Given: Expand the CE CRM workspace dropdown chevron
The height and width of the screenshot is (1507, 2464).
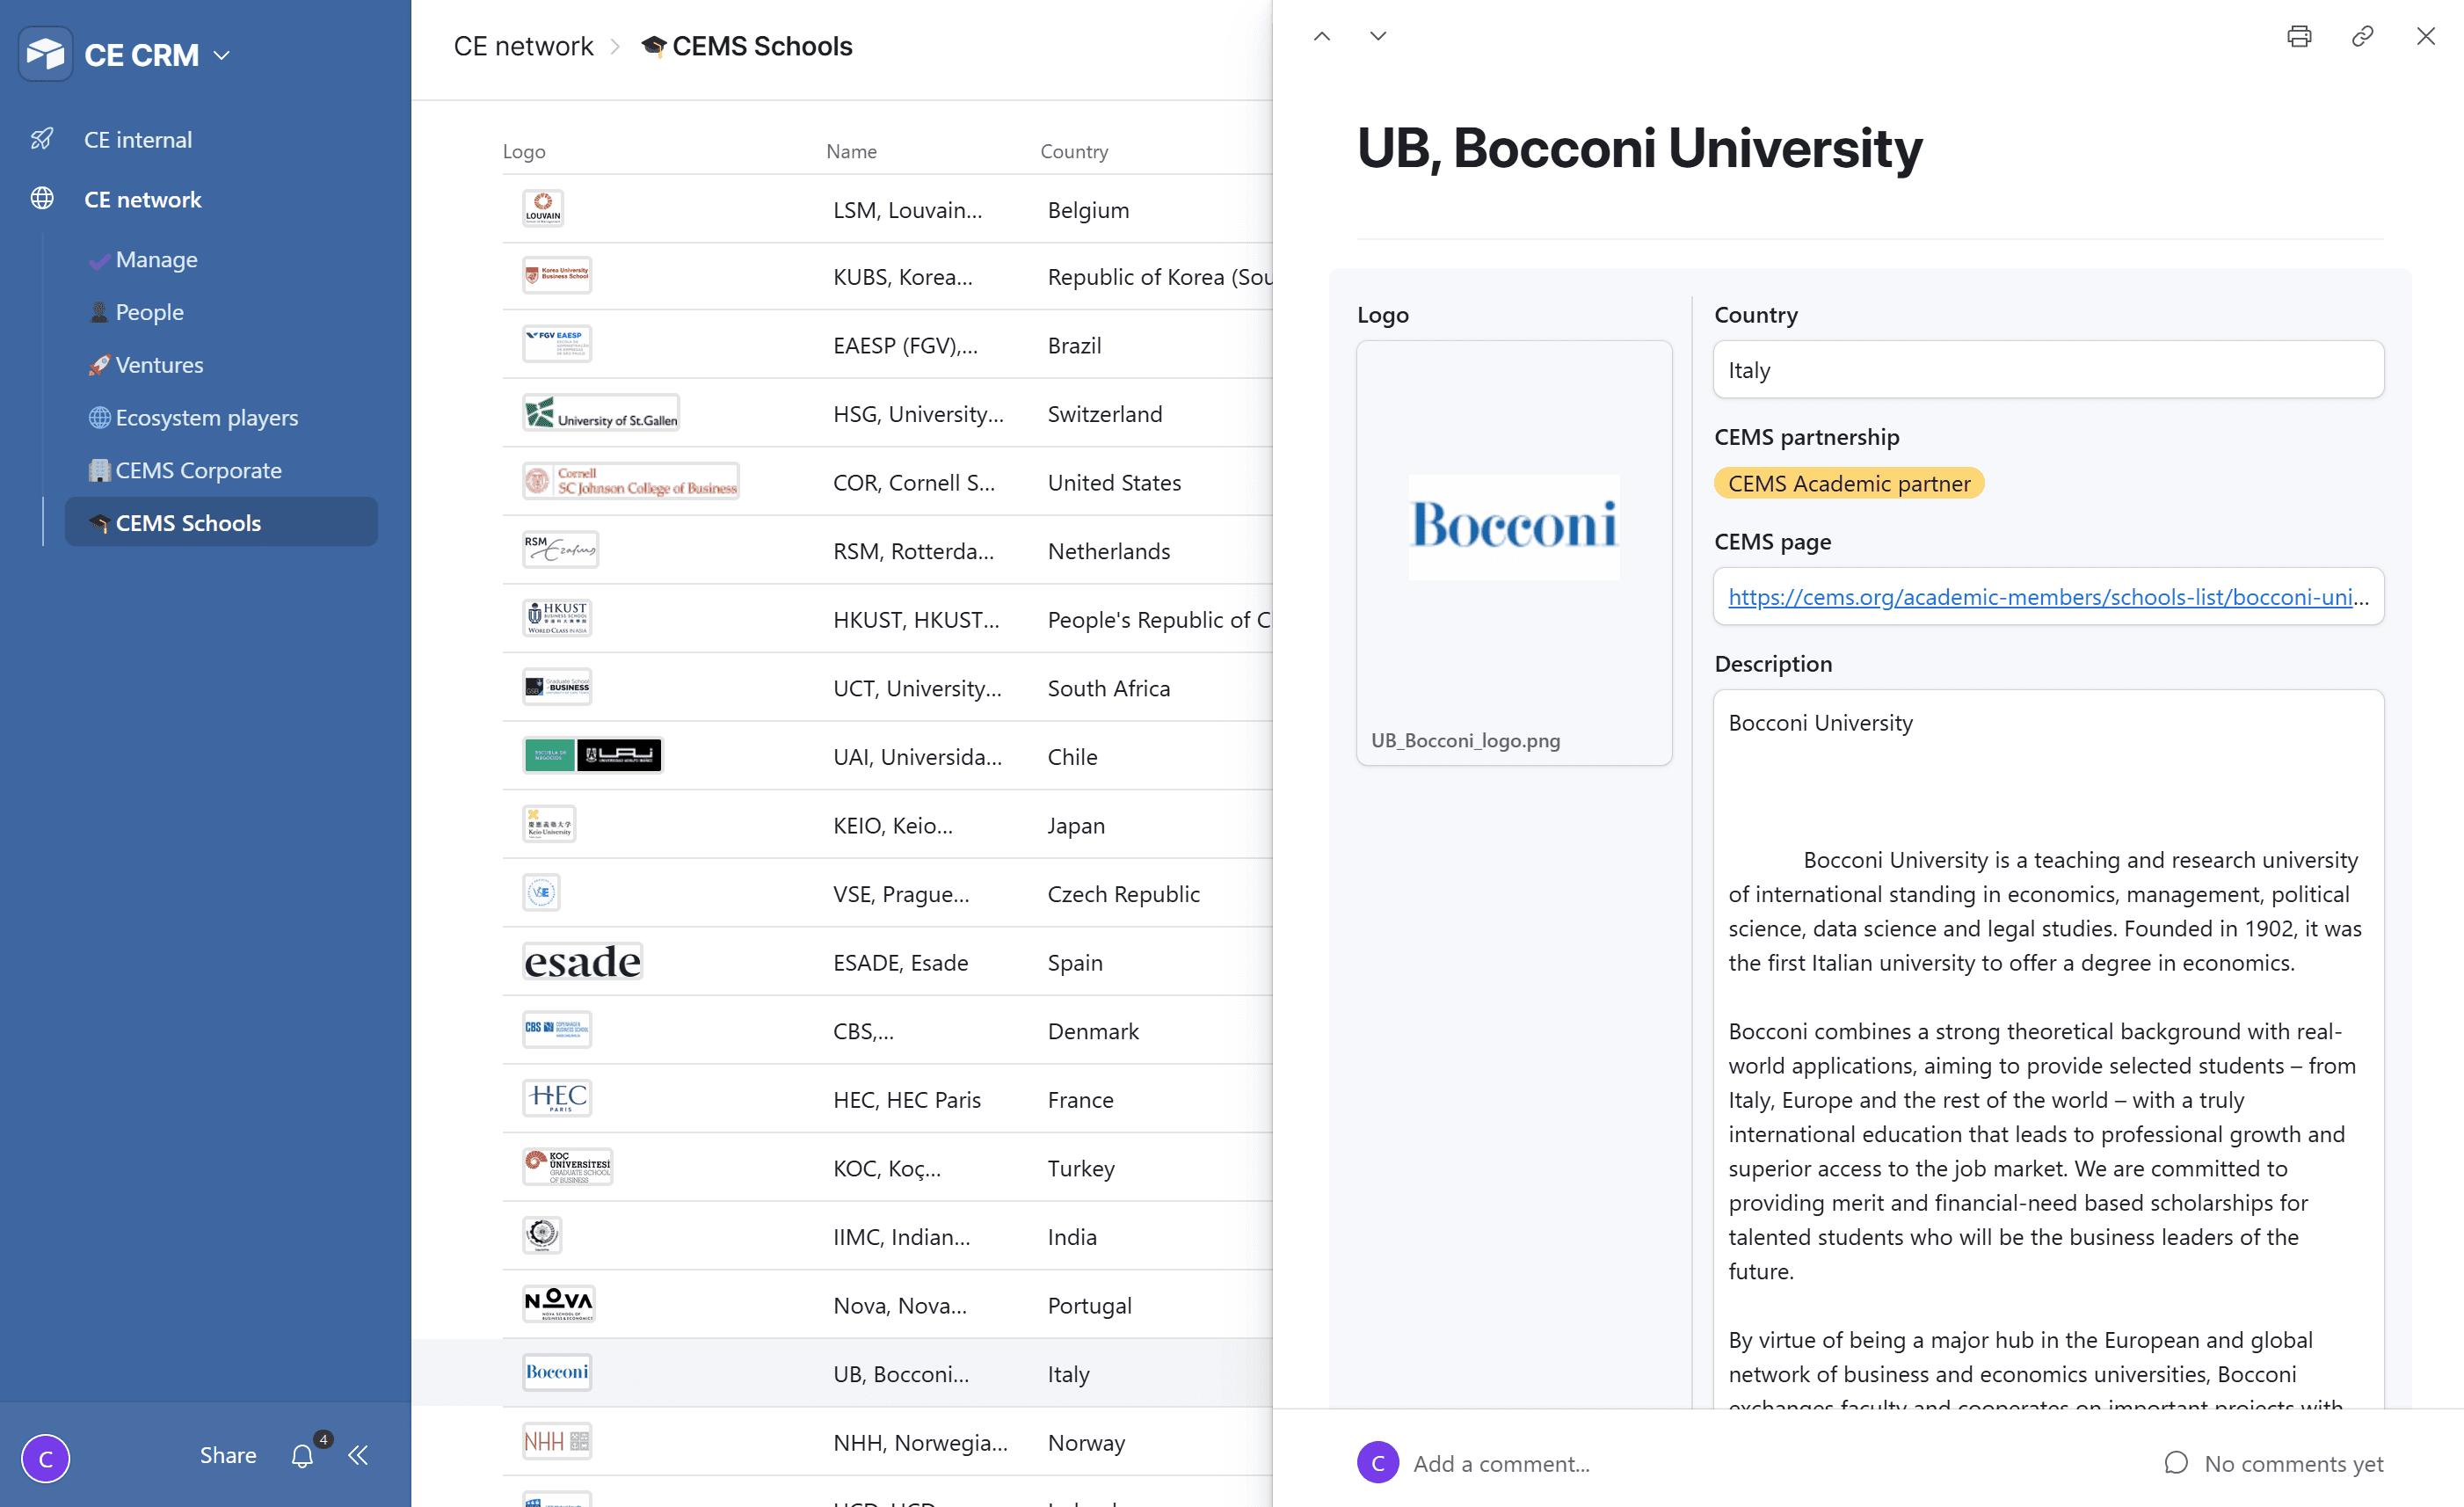Looking at the screenshot, I should pyautogui.click(x=222, y=55).
